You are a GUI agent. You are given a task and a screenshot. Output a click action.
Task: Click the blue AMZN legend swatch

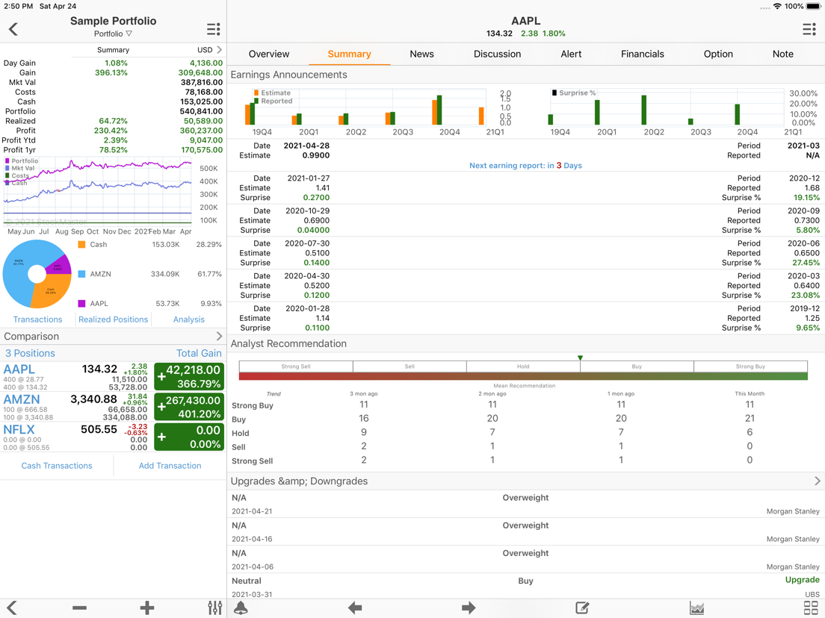(x=81, y=274)
